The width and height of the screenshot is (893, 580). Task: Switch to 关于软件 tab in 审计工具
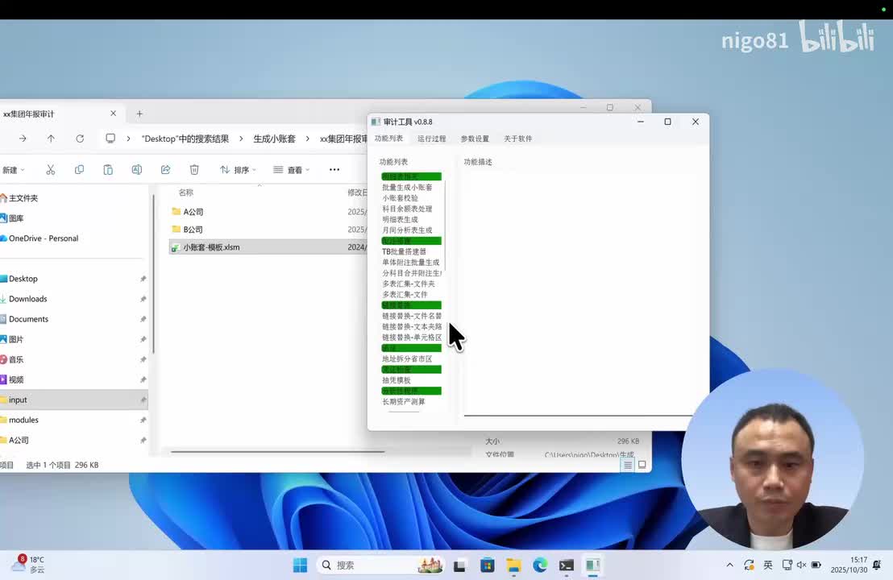pos(517,139)
